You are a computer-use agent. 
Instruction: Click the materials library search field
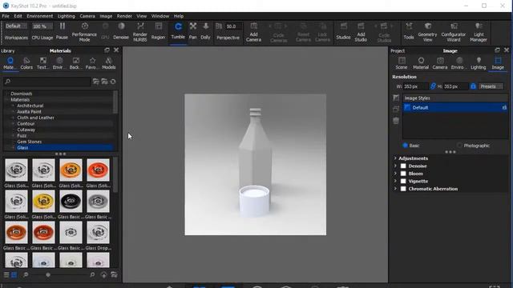point(46,82)
